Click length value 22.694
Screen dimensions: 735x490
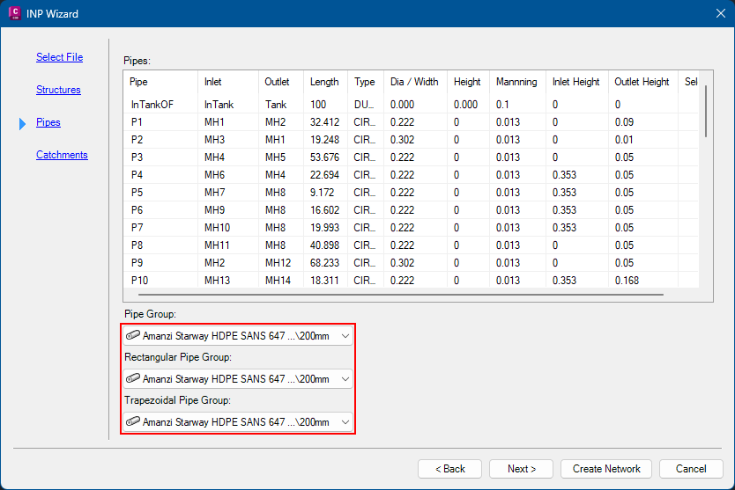[x=324, y=174]
